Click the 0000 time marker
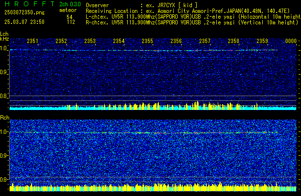 pyautogui.click(x=291, y=41)
